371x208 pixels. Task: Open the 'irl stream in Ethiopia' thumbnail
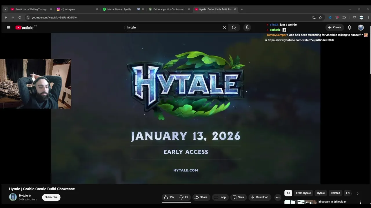300,202
